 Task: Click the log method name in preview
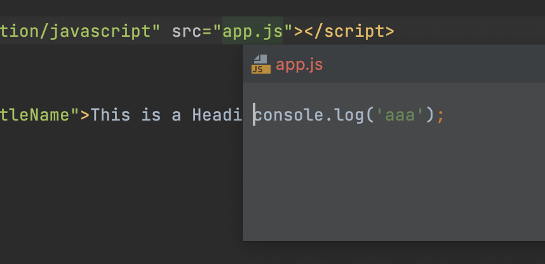pyautogui.click(x=349, y=115)
